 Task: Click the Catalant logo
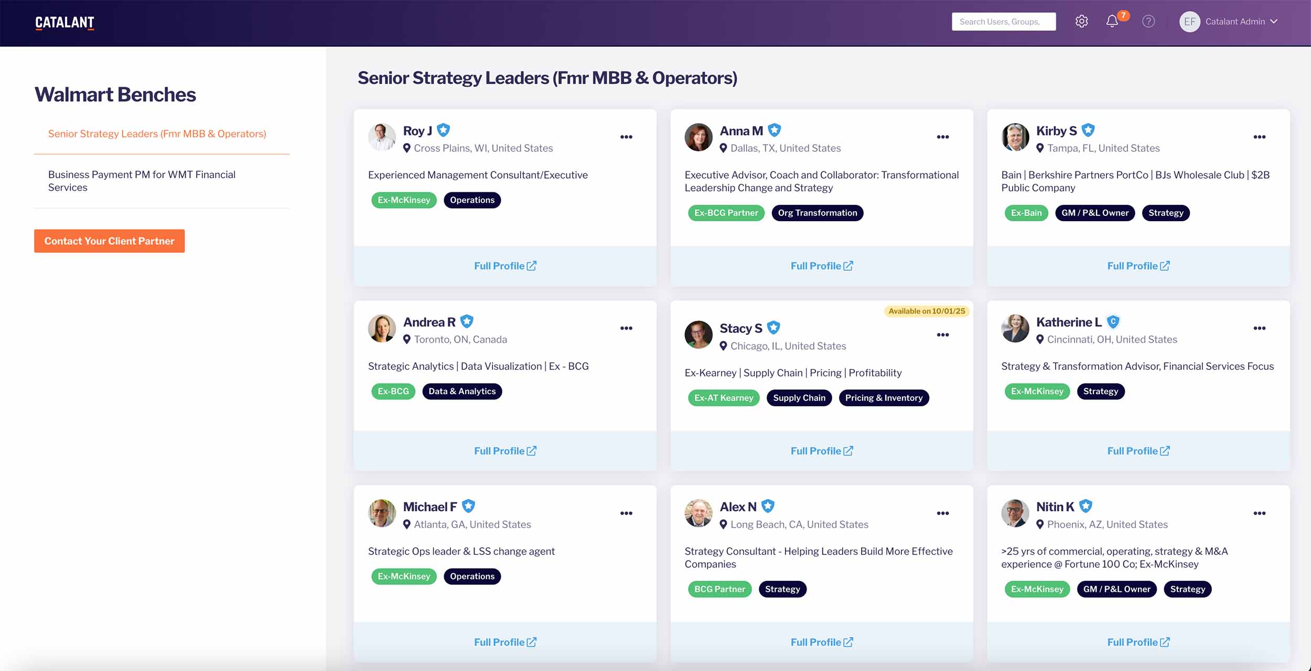click(65, 23)
